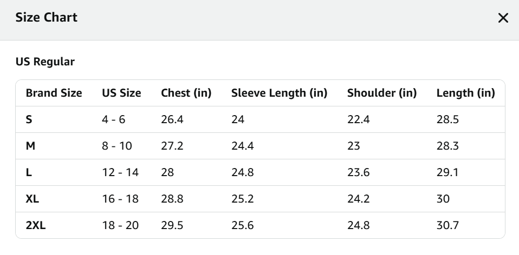Image resolution: width=519 pixels, height=255 pixels.
Task: Click the 26.4 chest measurement cell
Action: click(x=172, y=119)
